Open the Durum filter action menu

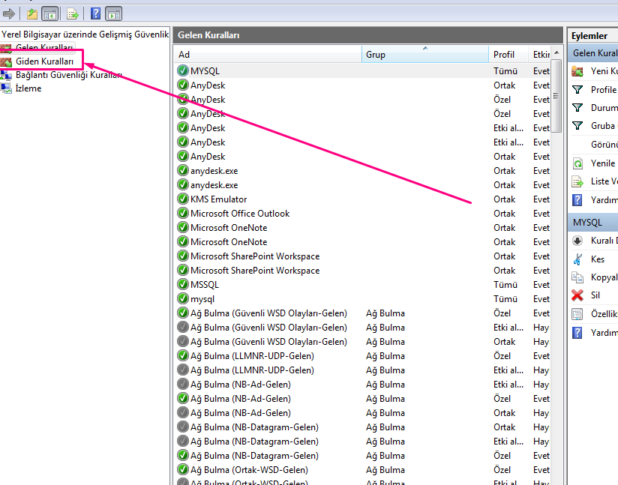604,107
